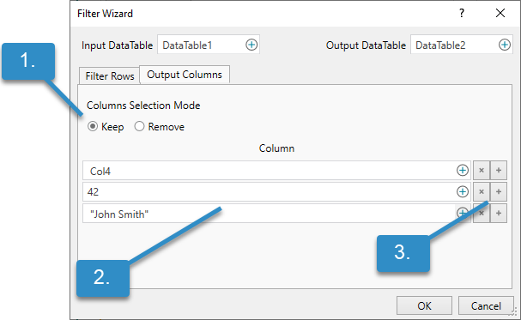Open the help question mark button

click(462, 13)
